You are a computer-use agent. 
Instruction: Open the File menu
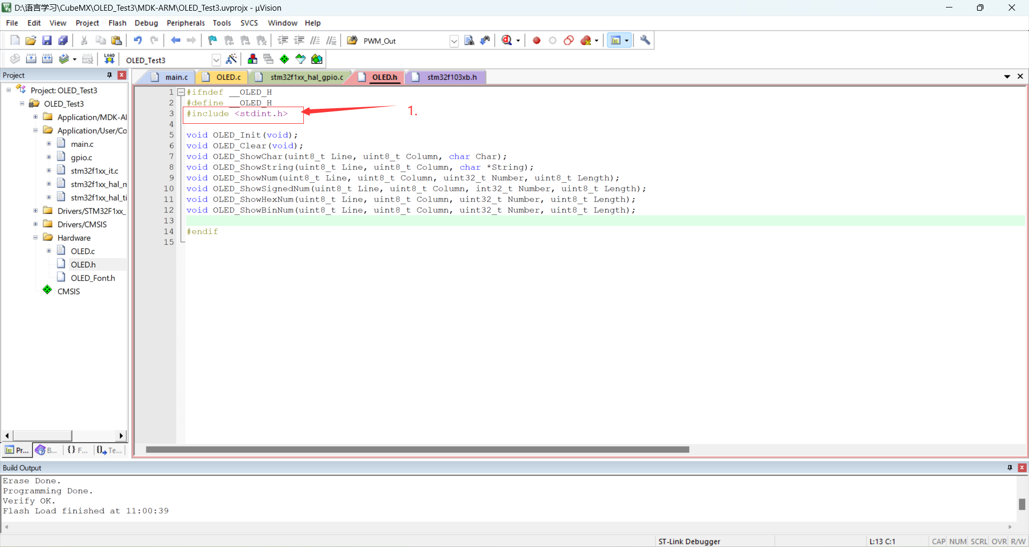click(x=12, y=23)
